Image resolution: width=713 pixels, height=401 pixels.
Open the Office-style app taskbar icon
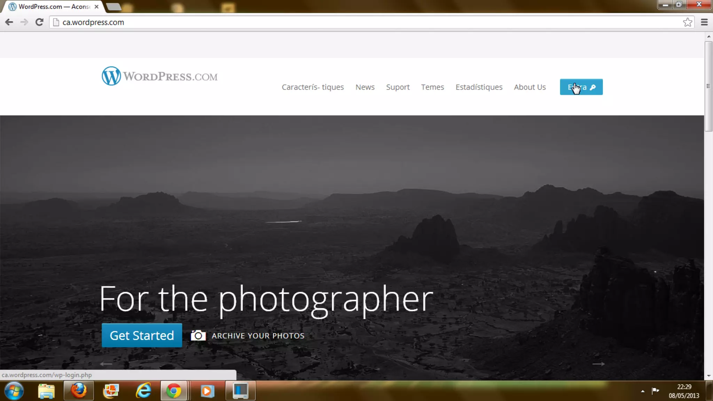point(111,391)
